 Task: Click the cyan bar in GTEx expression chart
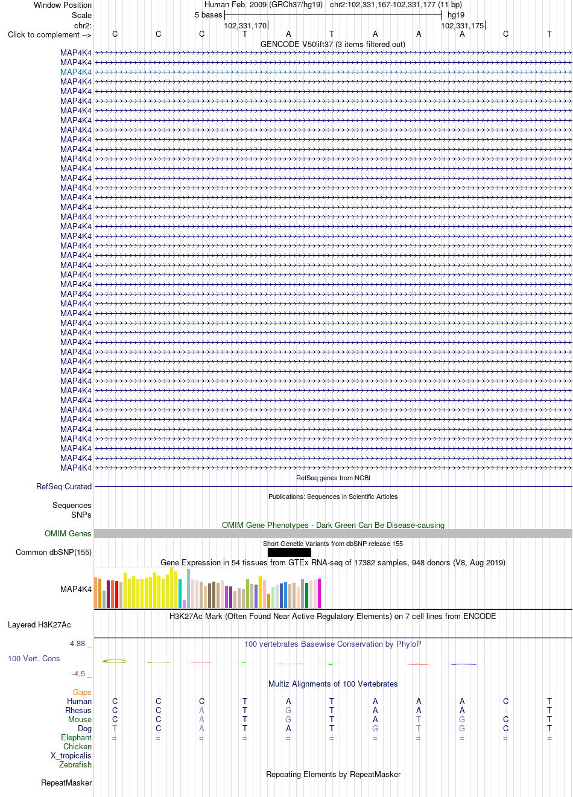click(x=180, y=593)
